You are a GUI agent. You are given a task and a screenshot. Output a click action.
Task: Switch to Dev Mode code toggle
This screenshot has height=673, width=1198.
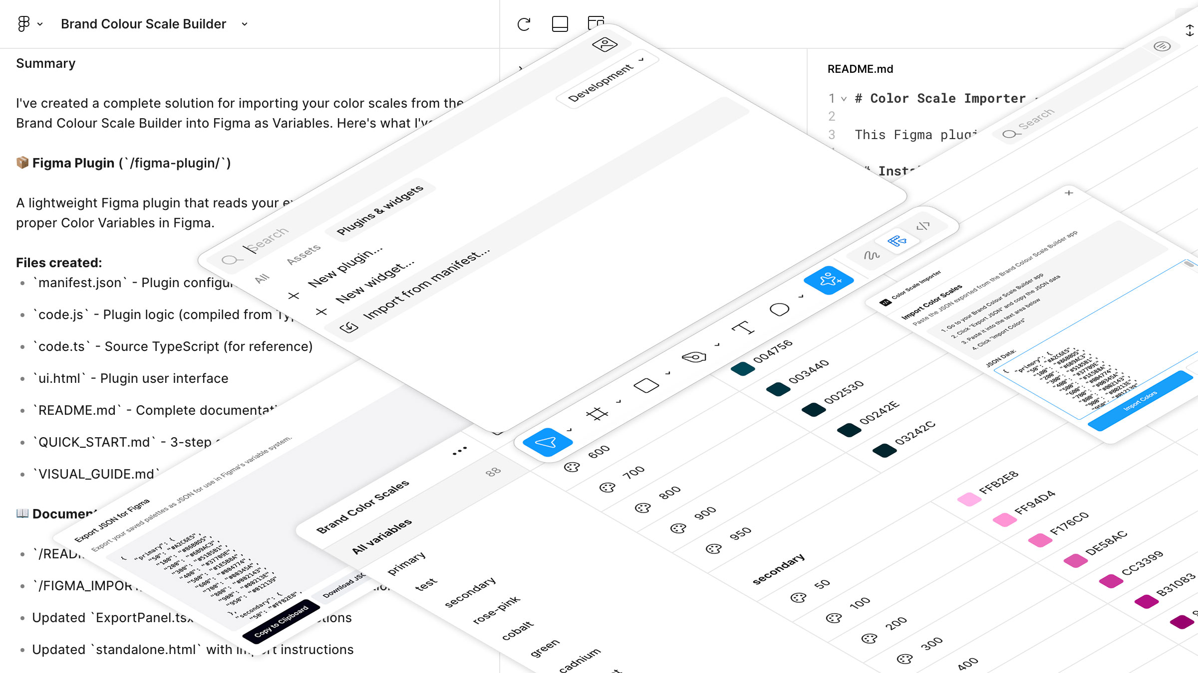click(x=923, y=226)
